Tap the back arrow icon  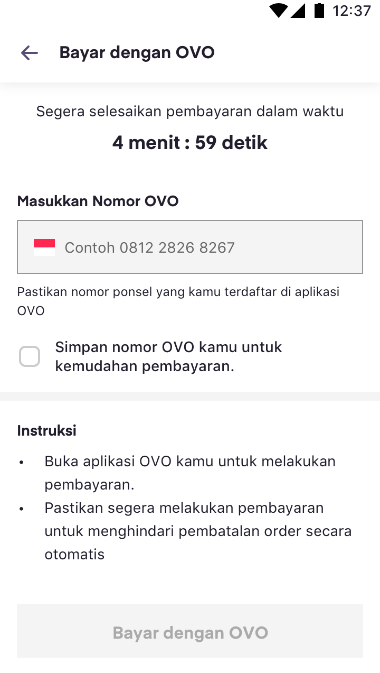30,53
